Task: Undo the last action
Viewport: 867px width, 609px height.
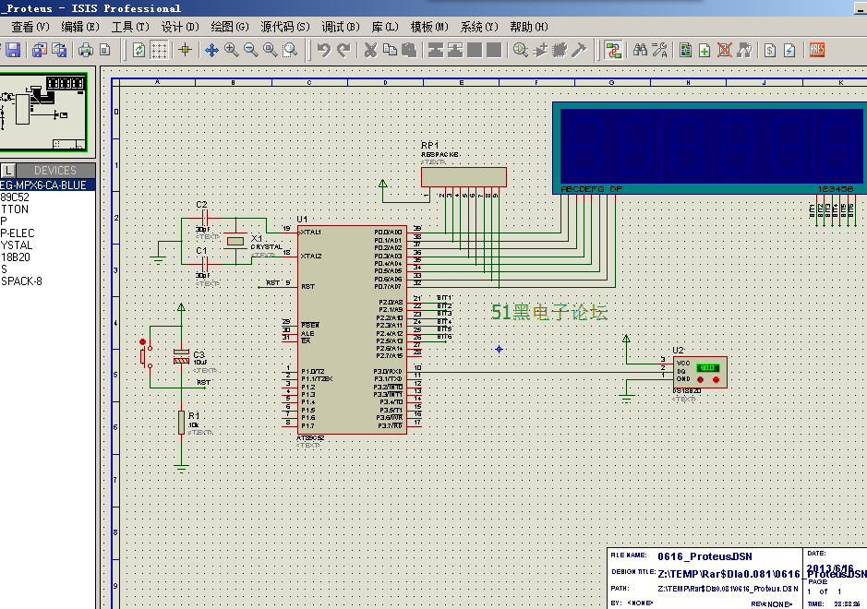Action: pos(324,51)
